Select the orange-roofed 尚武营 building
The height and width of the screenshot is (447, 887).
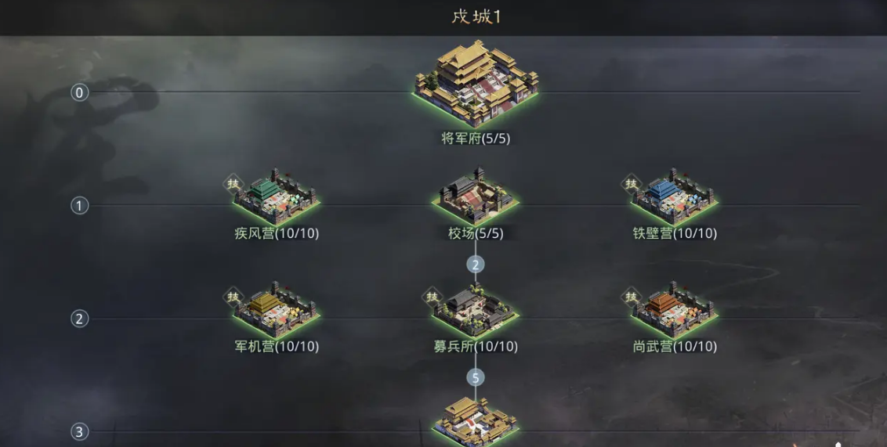click(675, 310)
